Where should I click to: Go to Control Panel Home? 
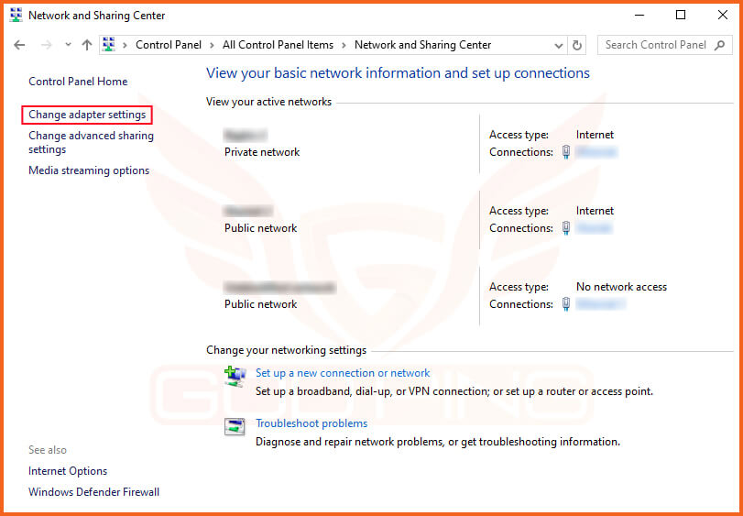(78, 82)
